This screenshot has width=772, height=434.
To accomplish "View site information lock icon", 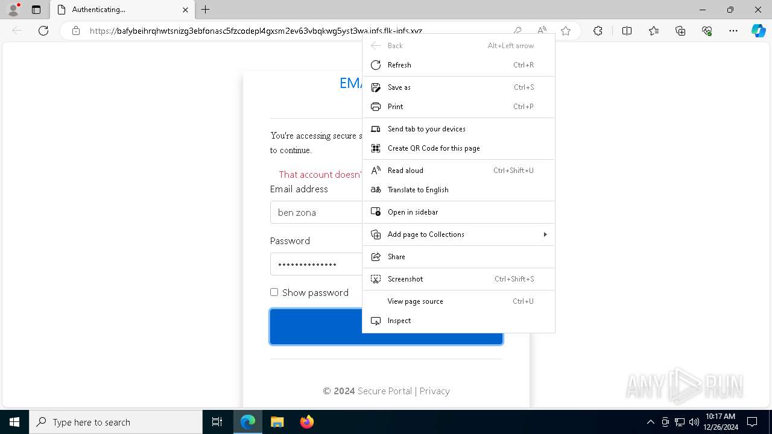I will point(76,31).
